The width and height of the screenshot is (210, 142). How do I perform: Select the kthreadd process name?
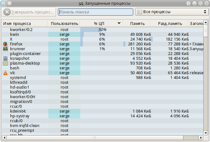pos(19,83)
